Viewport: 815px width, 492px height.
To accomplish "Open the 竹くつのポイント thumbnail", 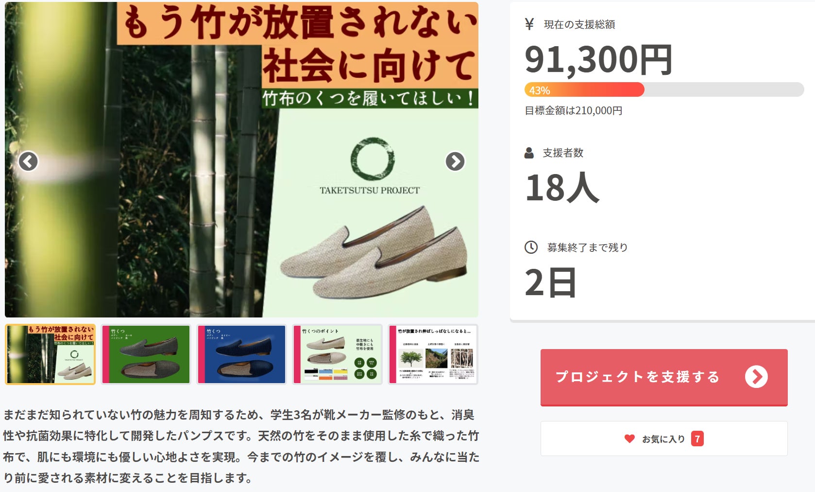I will click(x=337, y=354).
